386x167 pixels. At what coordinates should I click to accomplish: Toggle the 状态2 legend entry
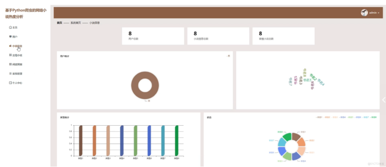coord(327,117)
